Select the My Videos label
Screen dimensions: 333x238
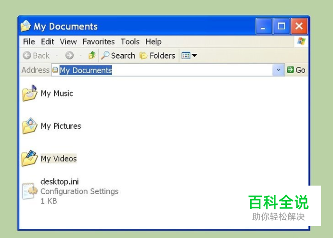[x=59, y=159]
